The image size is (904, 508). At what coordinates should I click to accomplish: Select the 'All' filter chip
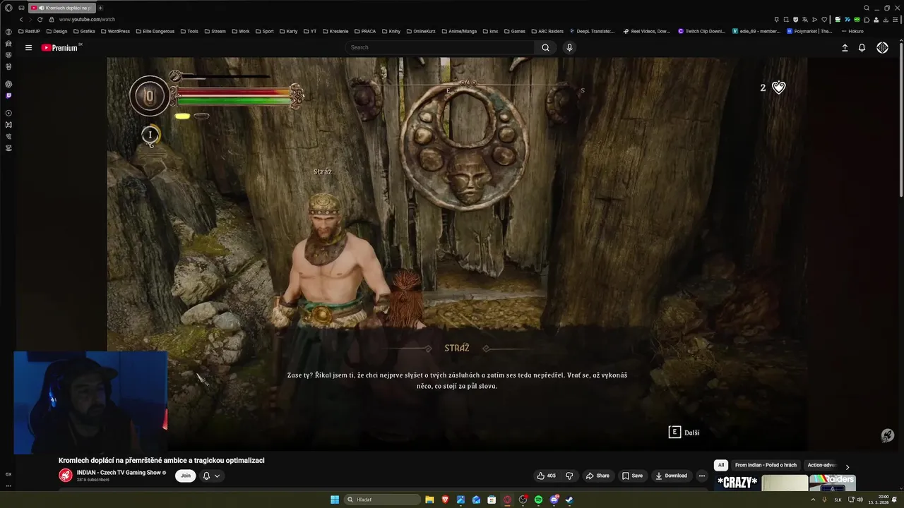[721, 465]
